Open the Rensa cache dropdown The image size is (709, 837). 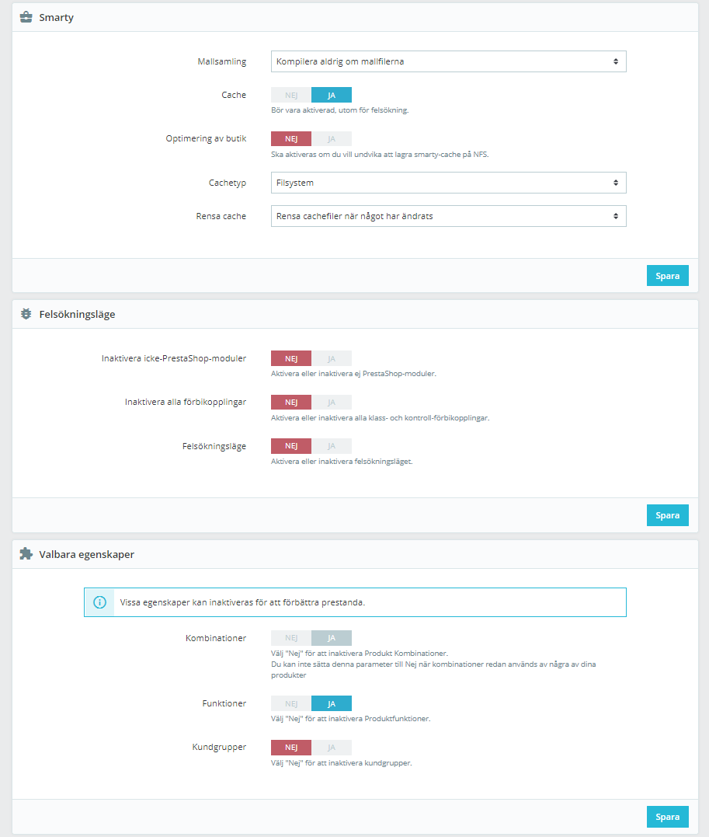449,216
